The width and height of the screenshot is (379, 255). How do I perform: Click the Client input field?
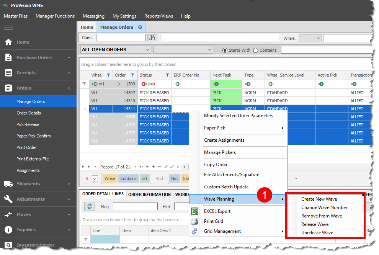[121, 38]
